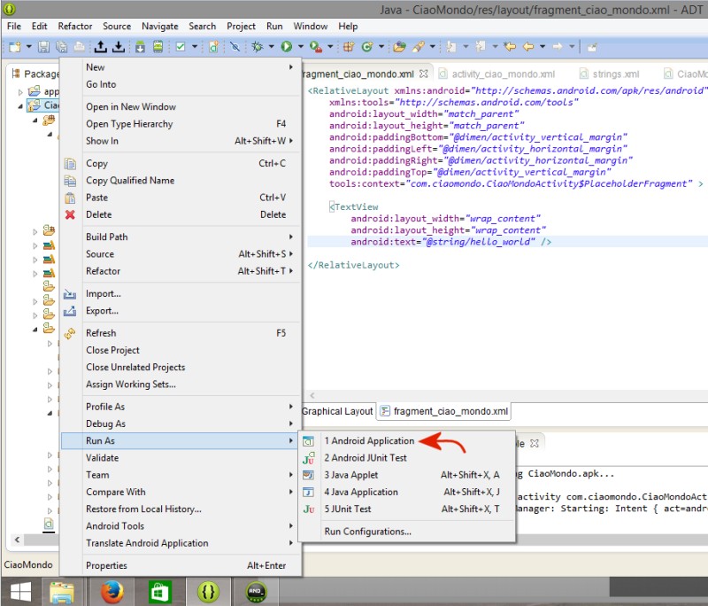Click the Debug bug toolbar icon
This screenshot has width=708, height=606.
point(258,47)
